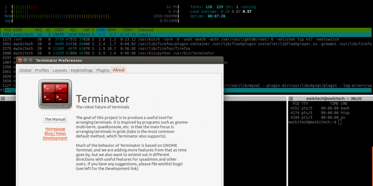Open the Profiles tab
373x186 pixels.
[x=42, y=70]
